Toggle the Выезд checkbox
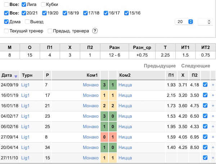Viewport: 216px width, 165px height. 27,22
